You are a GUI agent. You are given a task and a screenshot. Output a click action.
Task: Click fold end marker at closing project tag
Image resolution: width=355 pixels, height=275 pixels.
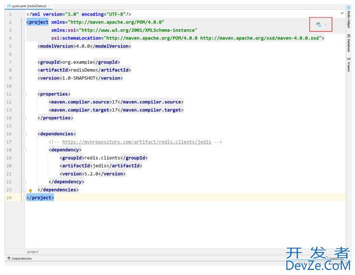pyautogui.click(x=24, y=198)
